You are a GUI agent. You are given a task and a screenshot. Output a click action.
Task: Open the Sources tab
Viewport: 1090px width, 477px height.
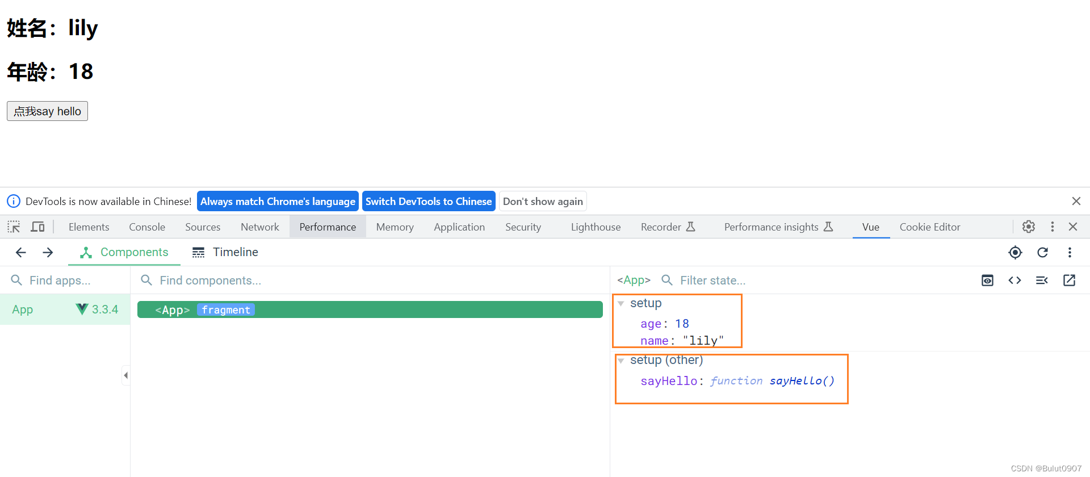click(x=203, y=227)
